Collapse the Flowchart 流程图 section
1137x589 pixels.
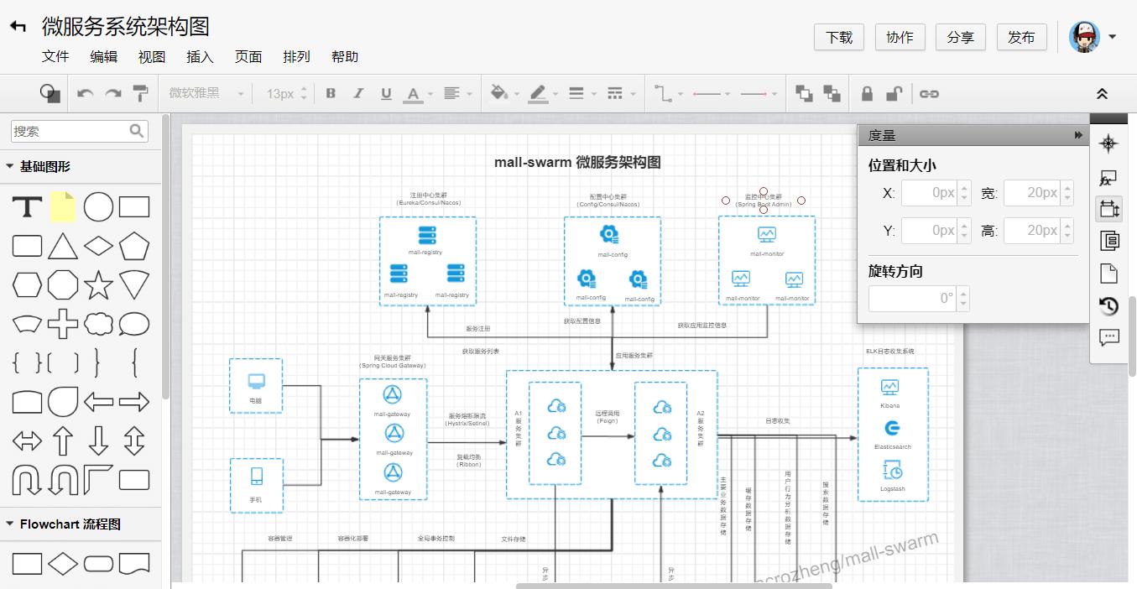(10, 524)
